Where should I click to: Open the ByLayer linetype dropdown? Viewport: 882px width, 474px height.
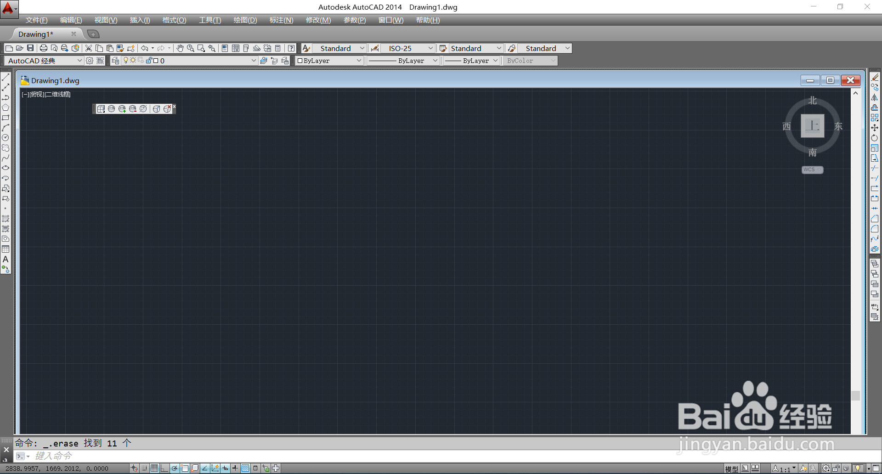pos(435,61)
